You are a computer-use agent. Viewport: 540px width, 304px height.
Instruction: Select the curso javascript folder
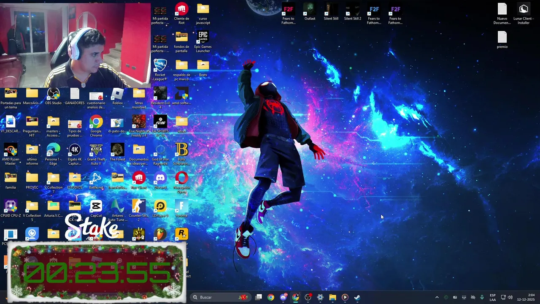click(x=202, y=14)
